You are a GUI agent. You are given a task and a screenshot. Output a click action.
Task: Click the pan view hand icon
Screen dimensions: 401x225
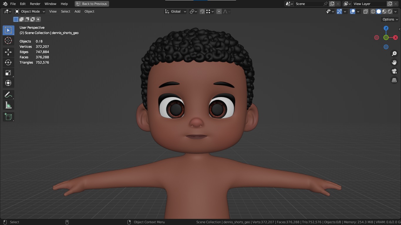(x=394, y=62)
